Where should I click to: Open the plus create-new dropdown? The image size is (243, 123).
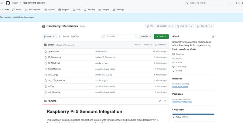tap(230, 3)
